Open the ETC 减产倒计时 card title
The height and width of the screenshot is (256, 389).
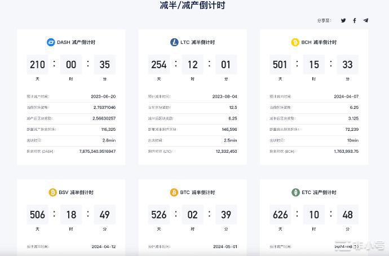(x=319, y=192)
